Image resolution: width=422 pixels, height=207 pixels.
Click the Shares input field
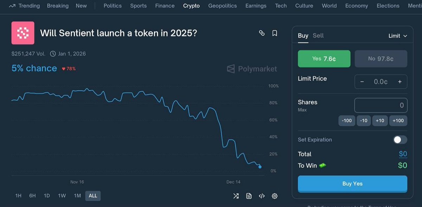(x=381, y=105)
